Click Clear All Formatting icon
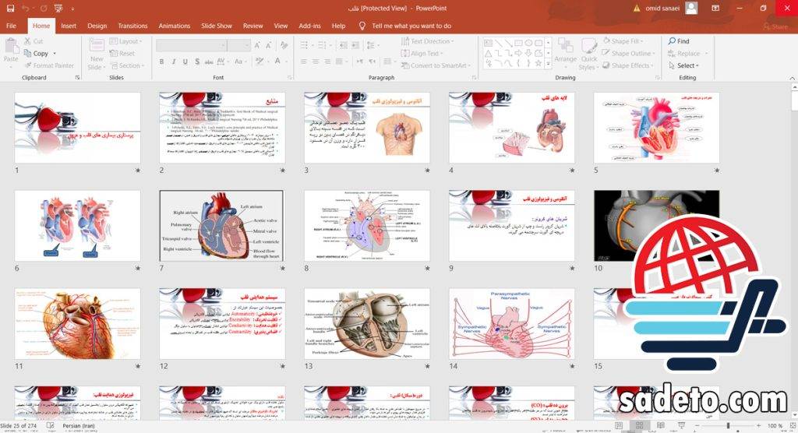The width and height of the screenshot is (798, 433). (284, 45)
